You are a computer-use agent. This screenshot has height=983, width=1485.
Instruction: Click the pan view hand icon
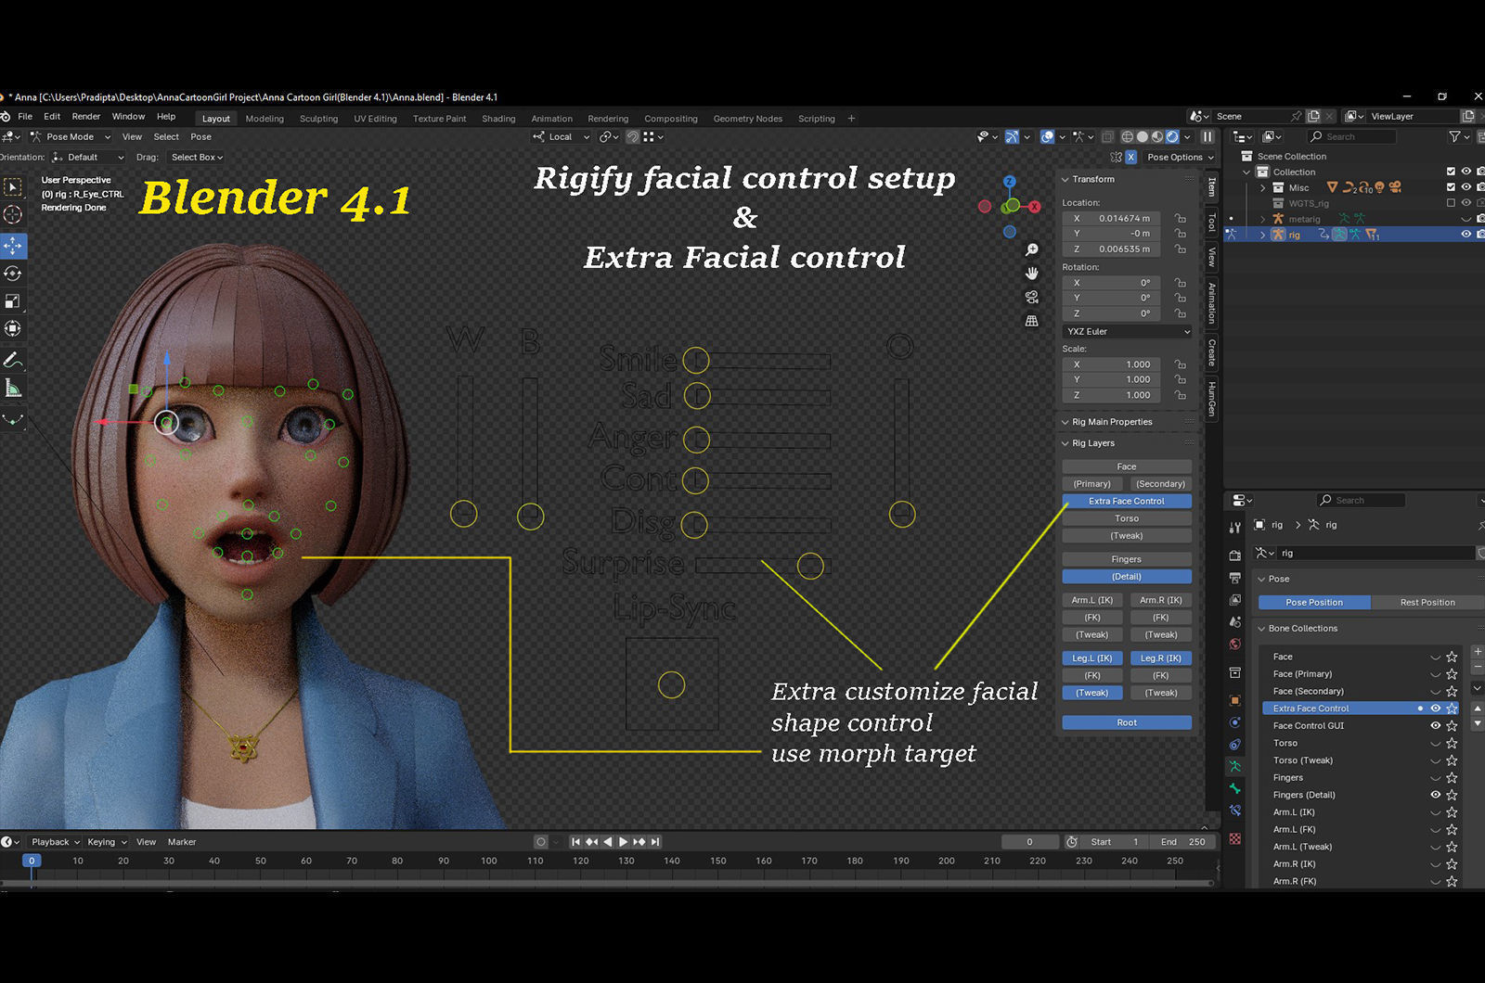coord(1031,274)
